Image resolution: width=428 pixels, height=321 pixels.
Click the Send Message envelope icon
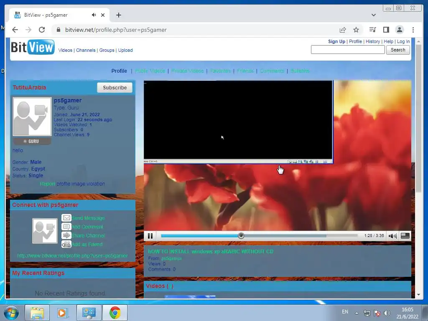point(66,218)
